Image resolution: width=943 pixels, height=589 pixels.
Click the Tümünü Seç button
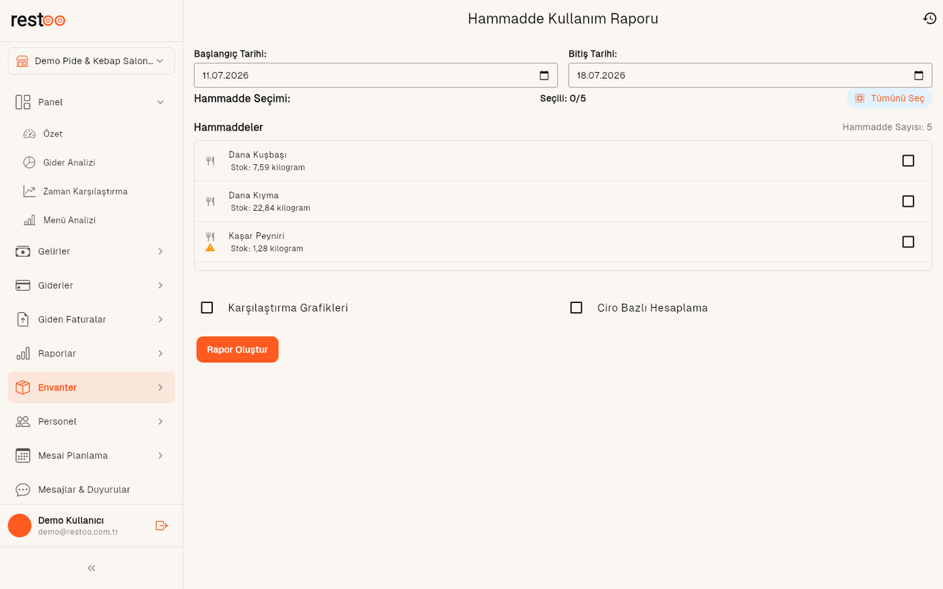coord(889,99)
